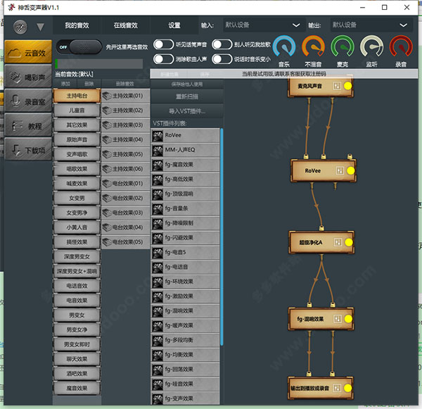Toggle yellow light on fg-混响效果 node
The width and height of the screenshot is (422, 409).
(x=348, y=319)
